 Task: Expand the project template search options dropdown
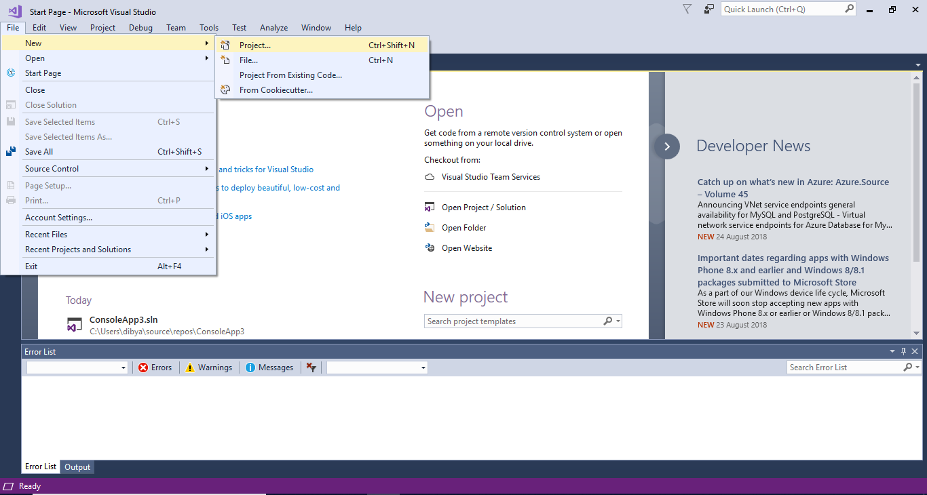click(x=618, y=321)
